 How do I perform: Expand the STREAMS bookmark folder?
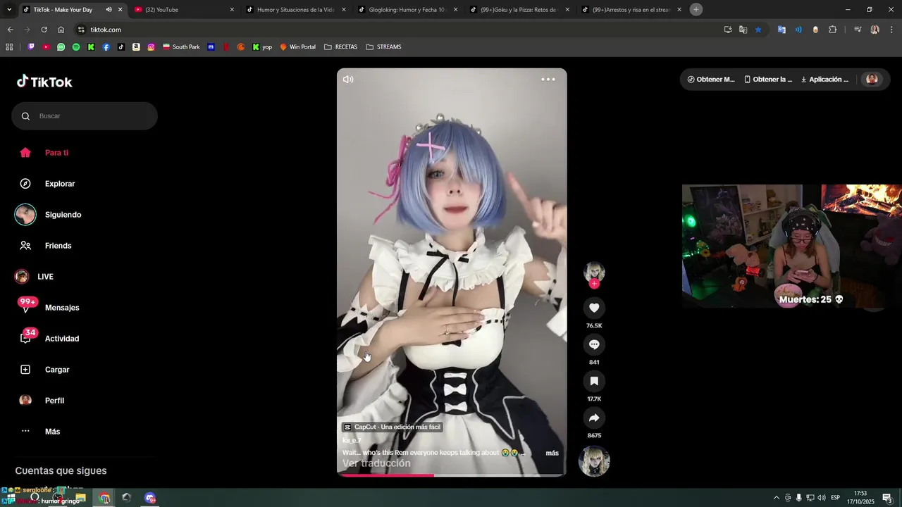pos(384,47)
